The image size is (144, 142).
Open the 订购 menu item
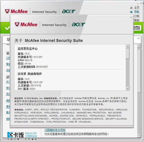(137, 16)
